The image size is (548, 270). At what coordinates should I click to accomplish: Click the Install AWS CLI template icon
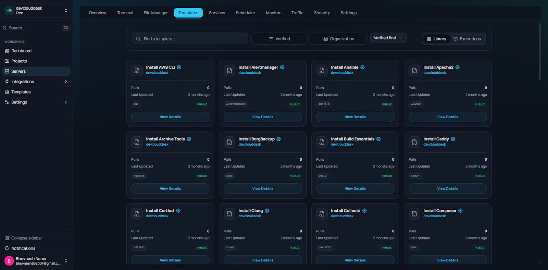[137, 70]
